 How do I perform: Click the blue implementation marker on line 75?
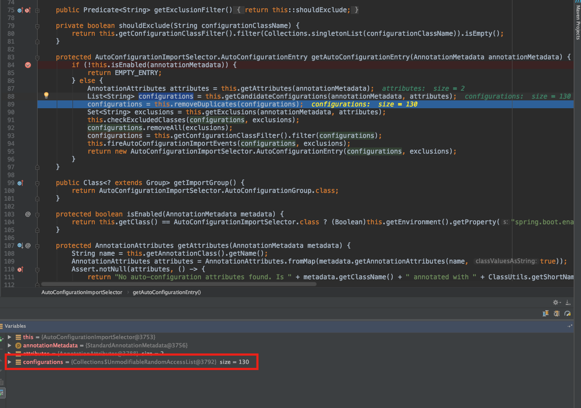pos(20,10)
